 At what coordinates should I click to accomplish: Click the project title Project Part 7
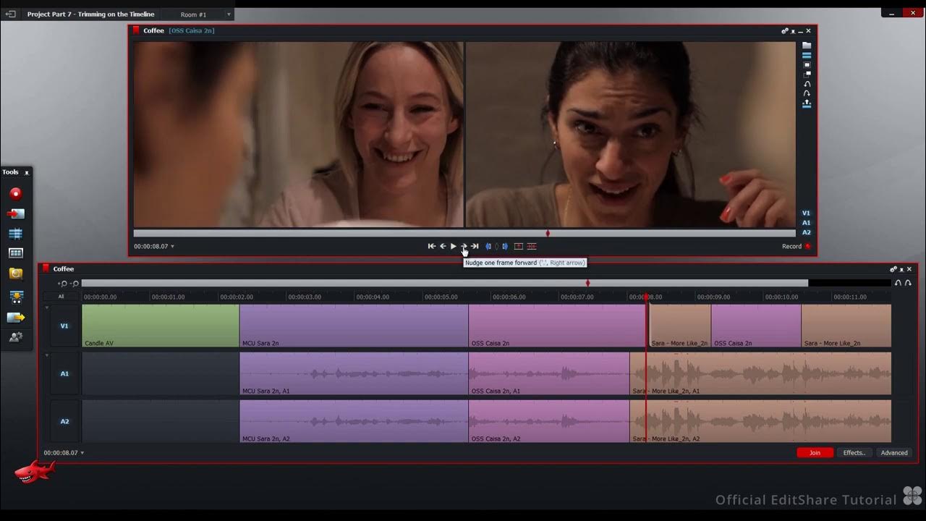pyautogui.click(x=90, y=14)
